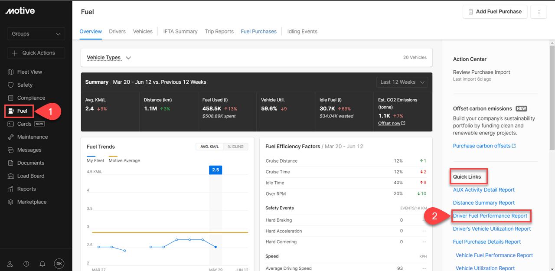Open the Messages chat icon
The height and width of the screenshot is (271, 555).
coord(11,150)
